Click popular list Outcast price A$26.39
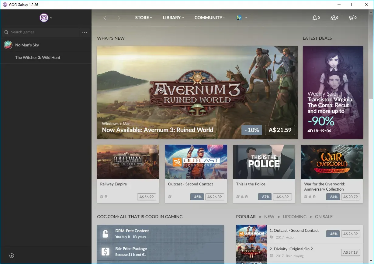The width and height of the screenshot is (374, 264). pyautogui.click(x=351, y=234)
